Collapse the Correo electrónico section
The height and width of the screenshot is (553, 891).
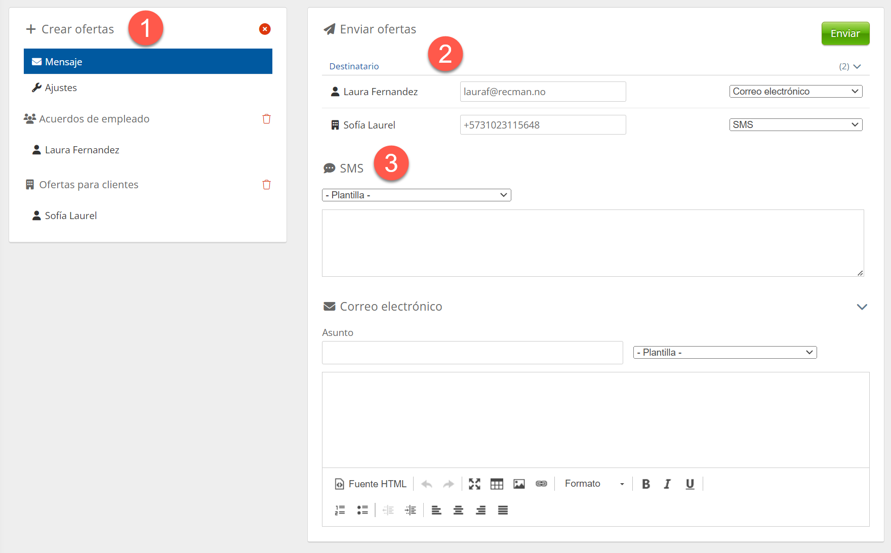(862, 307)
